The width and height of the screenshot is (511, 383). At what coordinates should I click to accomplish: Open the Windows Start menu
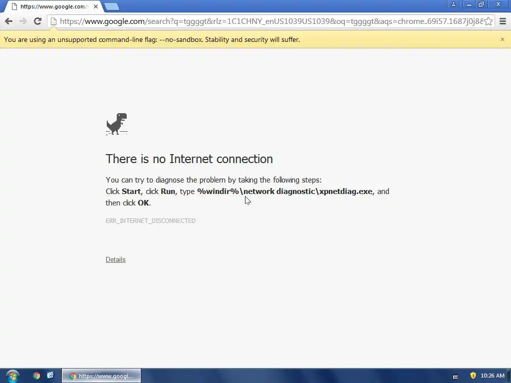pyautogui.click(x=12, y=376)
